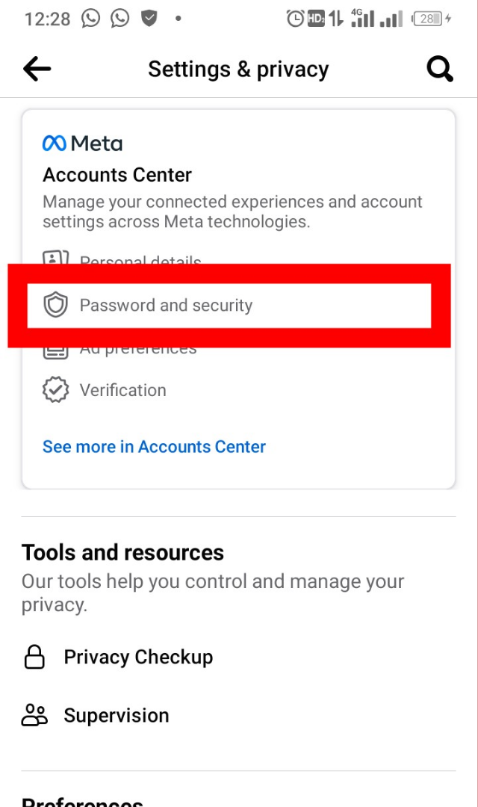Image resolution: width=478 pixels, height=807 pixels.
Task: Tap the Meta logo
Action: pyautogui.click(x=82, y=143)
